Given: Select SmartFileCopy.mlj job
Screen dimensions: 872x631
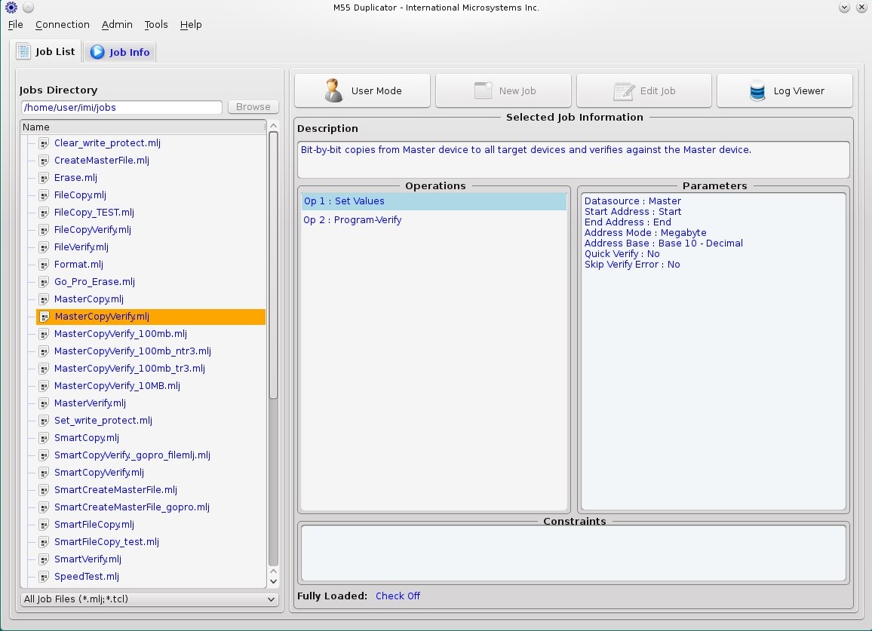Looking at the screenshot, I should pos(94,525).
